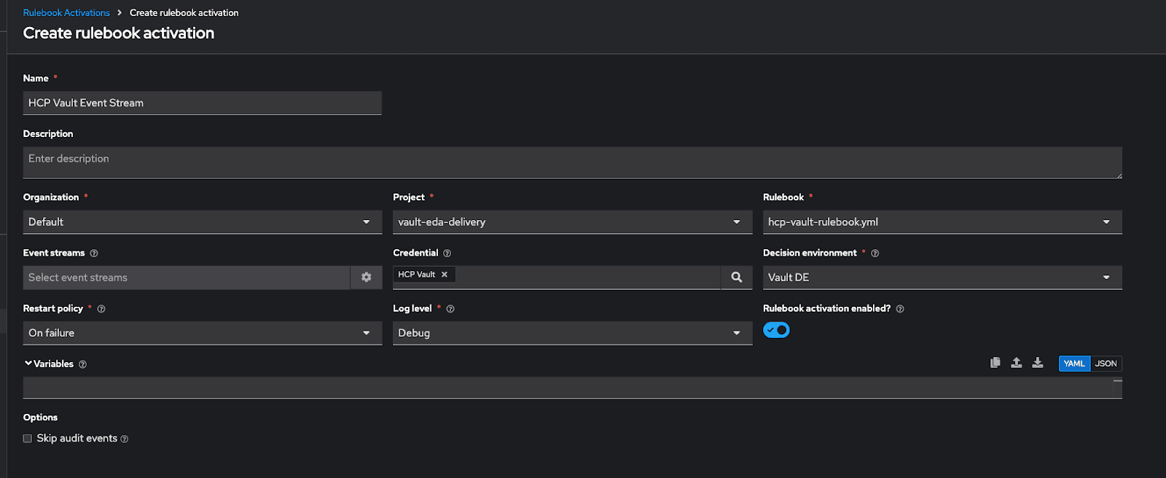The image size is (1166, 478).
Task: Collapse the Variables section
Action: click(28, 364)
